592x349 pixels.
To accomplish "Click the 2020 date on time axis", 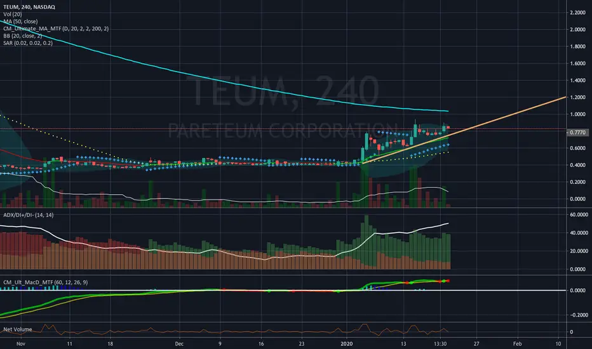I will pos(347,344).
